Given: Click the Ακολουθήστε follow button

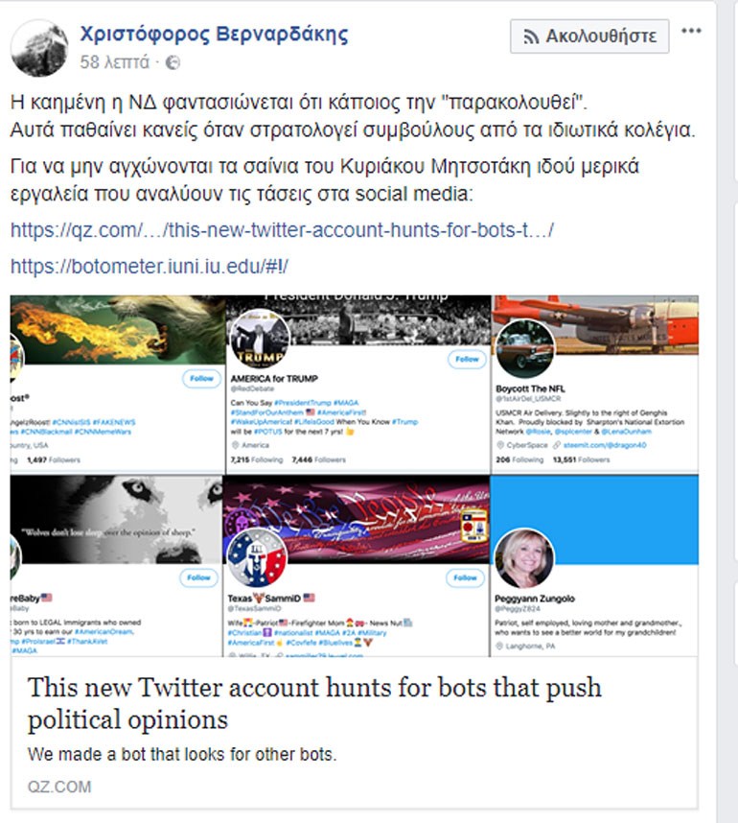Looking at the screenshot, I should [x=589, y=36].
